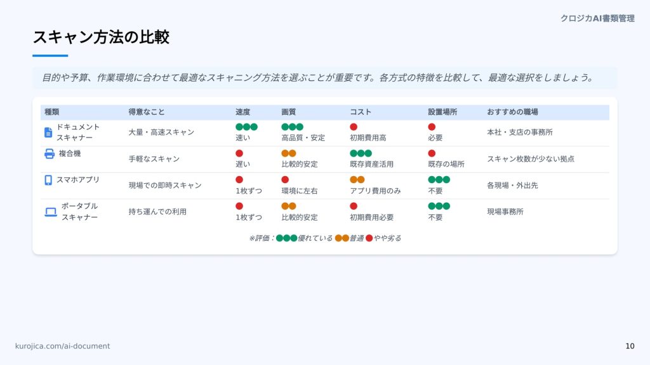Select the ドキュメントスキャナー row label

[78, 132]
